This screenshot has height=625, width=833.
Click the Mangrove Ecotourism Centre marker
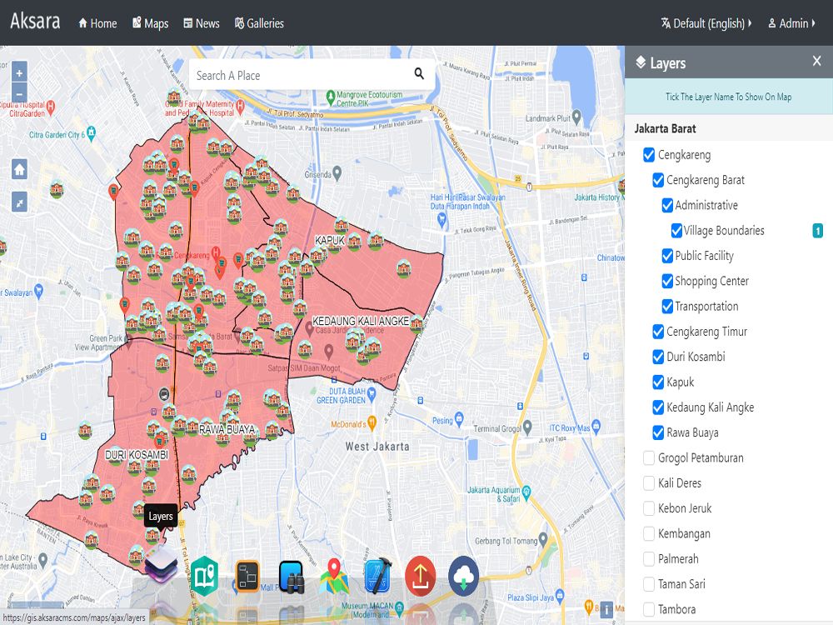(x=330, y=97)
